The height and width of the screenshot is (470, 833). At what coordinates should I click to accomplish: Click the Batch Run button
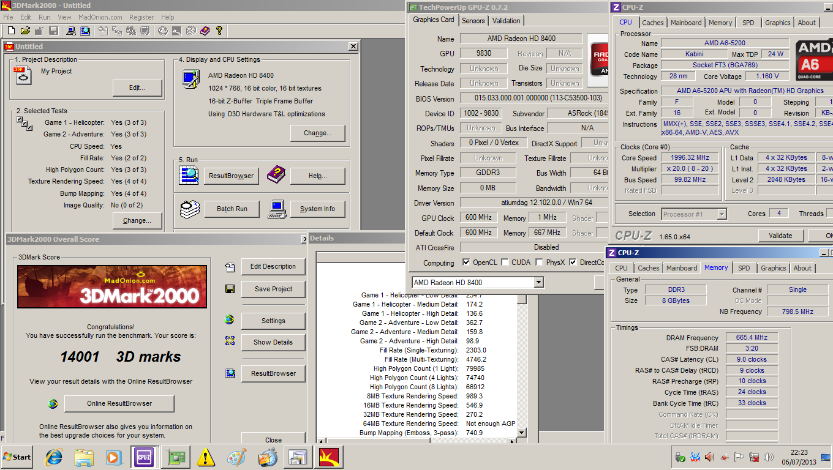(232, 209)
